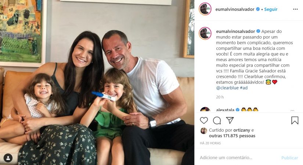View list of outras 171.875 pessoas likes
The height and width of the screenshot is (165, 303).
coord(232,136)
